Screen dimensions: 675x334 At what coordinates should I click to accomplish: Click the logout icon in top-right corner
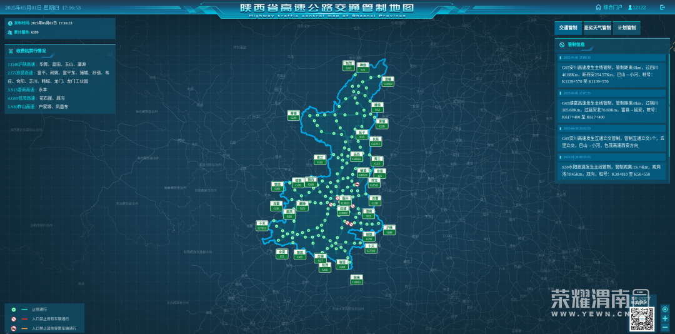pos(662,8)
